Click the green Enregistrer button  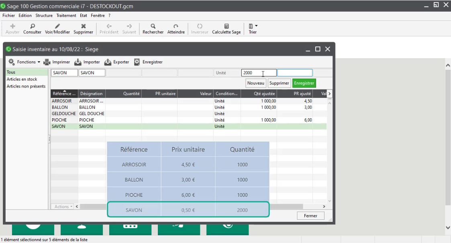click(x=304, y=83)
